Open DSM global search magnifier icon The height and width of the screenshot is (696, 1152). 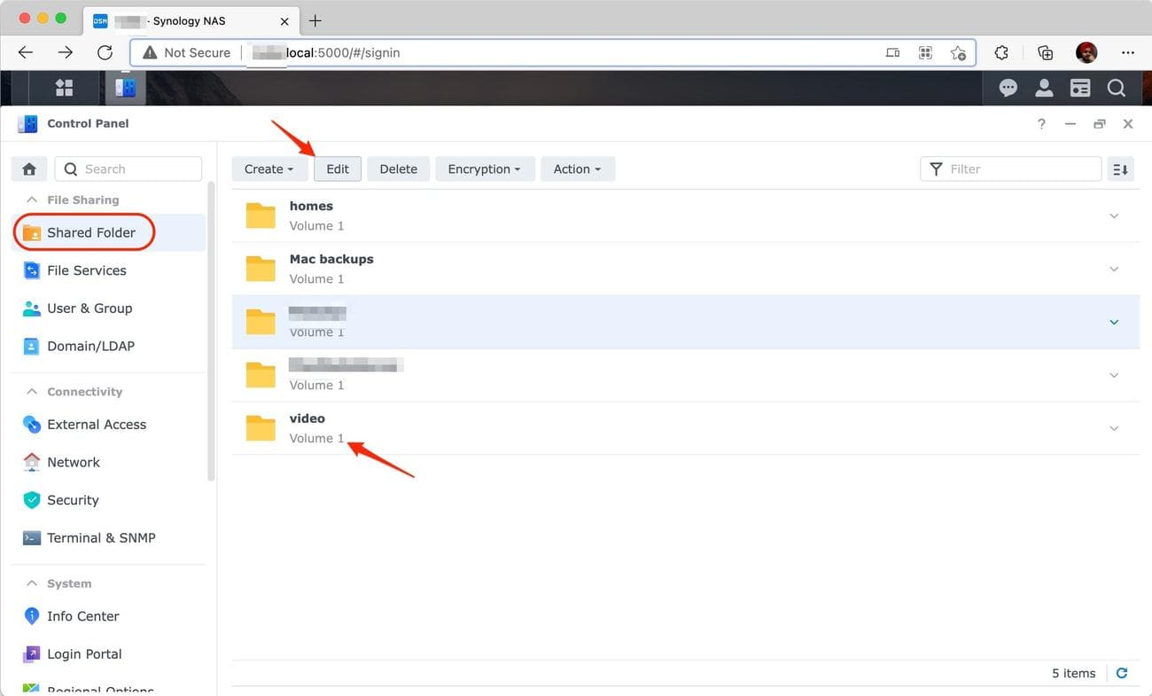point(1116,87)
